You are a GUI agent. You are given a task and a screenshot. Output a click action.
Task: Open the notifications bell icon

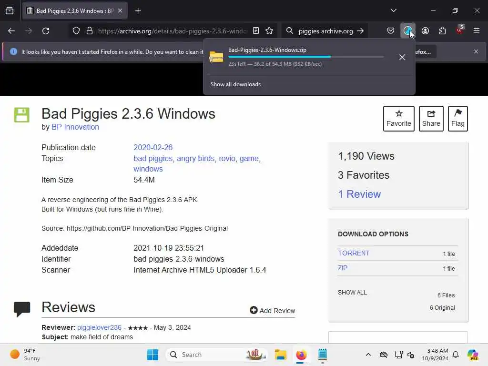(456, 355)
